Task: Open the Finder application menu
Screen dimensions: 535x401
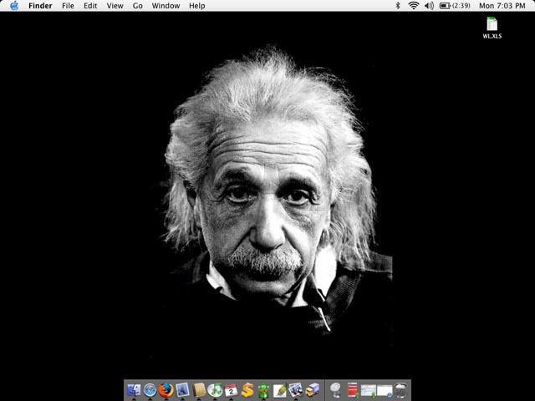Action: tap(40, 6)
